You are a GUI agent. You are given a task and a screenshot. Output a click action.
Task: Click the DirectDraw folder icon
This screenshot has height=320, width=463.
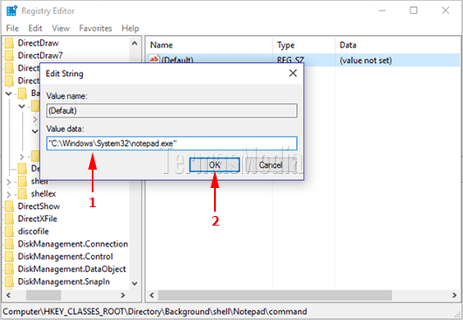coord(9,43)
